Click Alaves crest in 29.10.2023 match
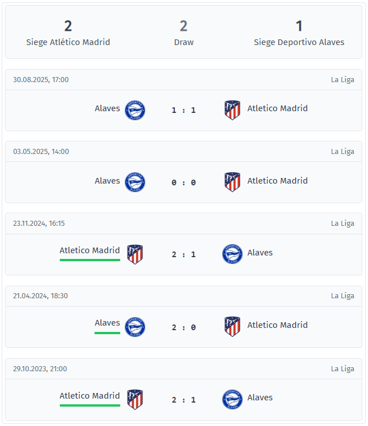 pos(232,399)
